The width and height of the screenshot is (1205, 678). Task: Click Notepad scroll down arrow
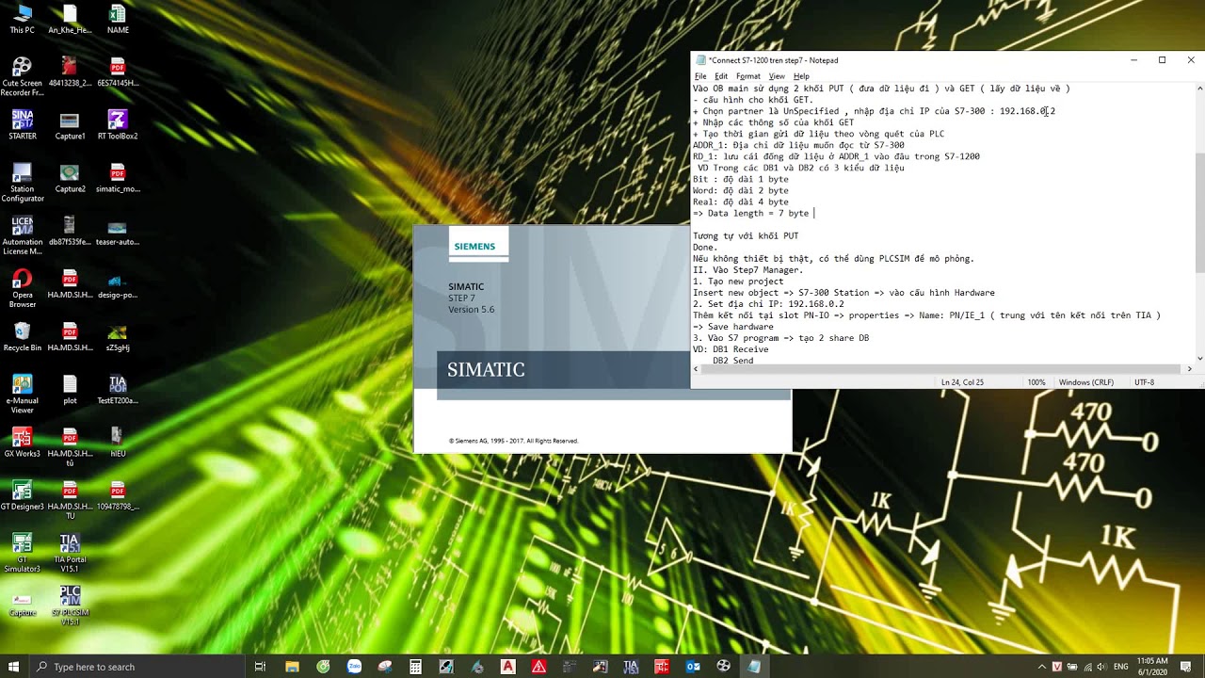[x=1199, y=359]
